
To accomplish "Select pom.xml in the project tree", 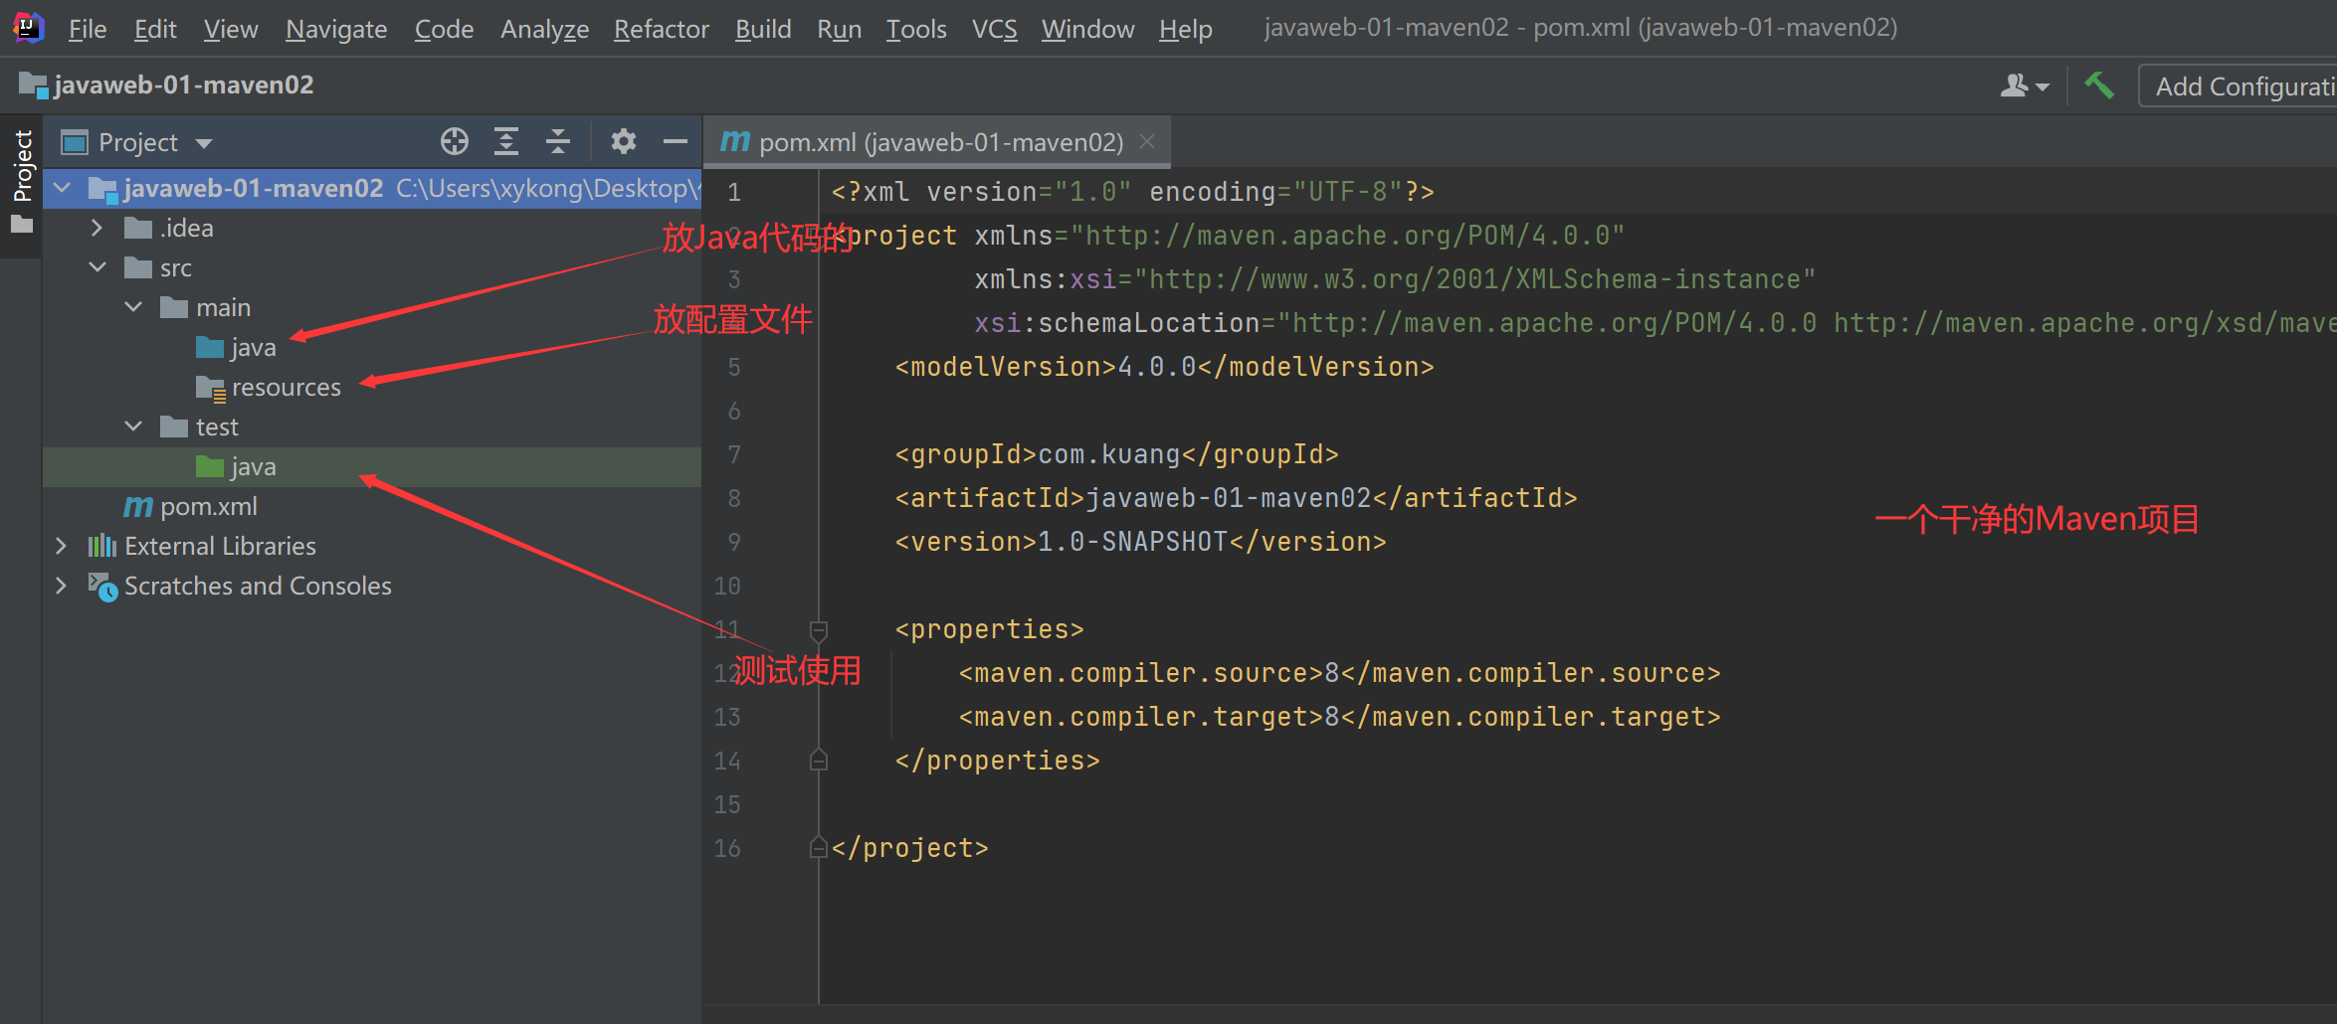I will coord(190,506).
